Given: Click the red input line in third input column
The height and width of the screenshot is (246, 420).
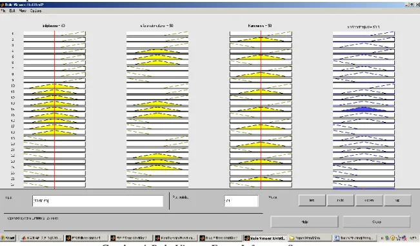Looking at the screenshot, I should point(261,110).
